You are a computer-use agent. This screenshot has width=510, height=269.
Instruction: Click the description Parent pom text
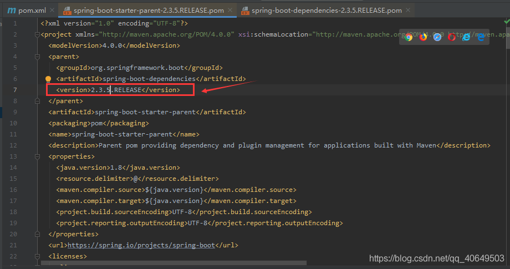coord(267,145)
